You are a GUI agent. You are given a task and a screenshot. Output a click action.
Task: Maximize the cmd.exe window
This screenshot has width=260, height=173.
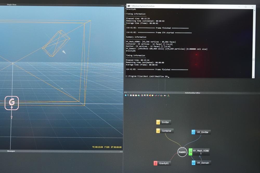tap(246, 7)
